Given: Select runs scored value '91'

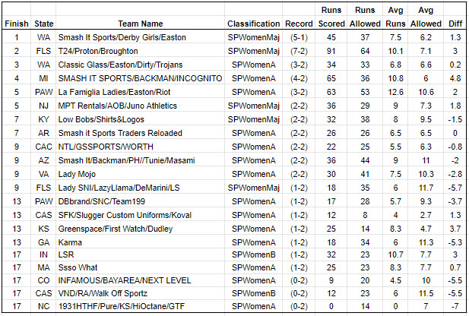Looking at the screenshot, I should (331, 51).
